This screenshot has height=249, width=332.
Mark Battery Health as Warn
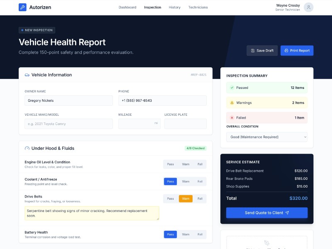[x=185, y=234]
